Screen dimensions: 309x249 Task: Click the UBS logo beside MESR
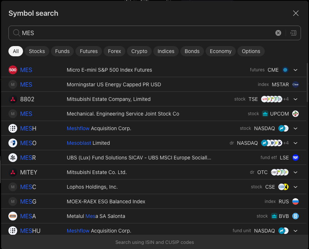[x=13, y=158]
